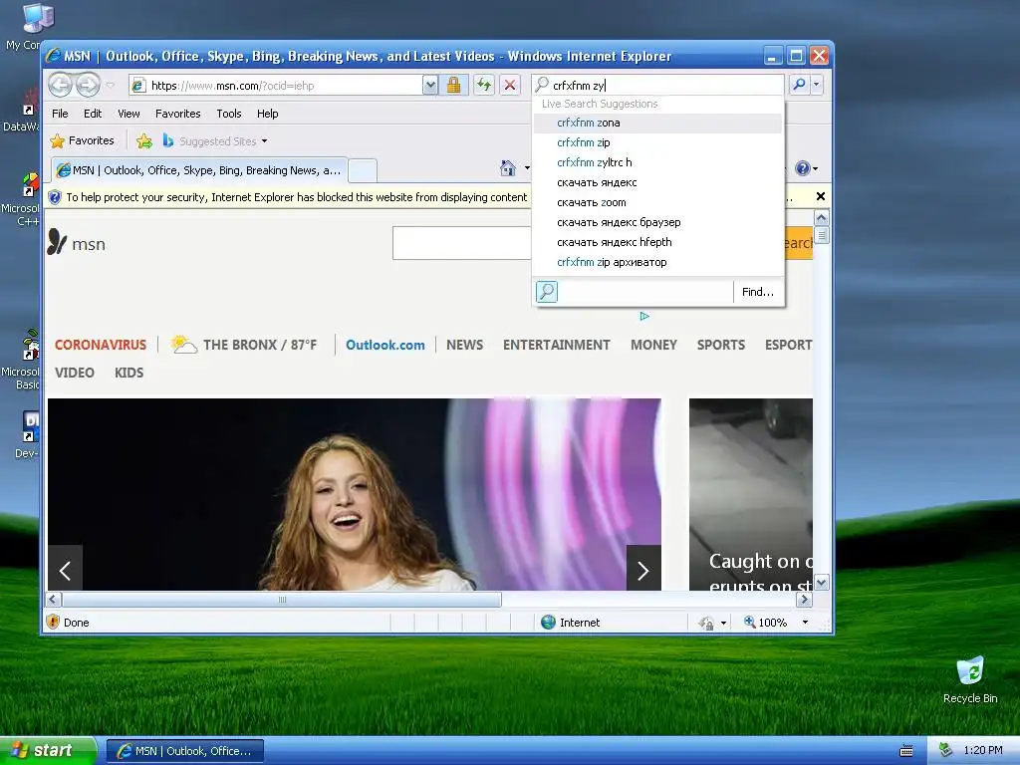Go forward with the Forward arrow button

(x=88, y=85)
